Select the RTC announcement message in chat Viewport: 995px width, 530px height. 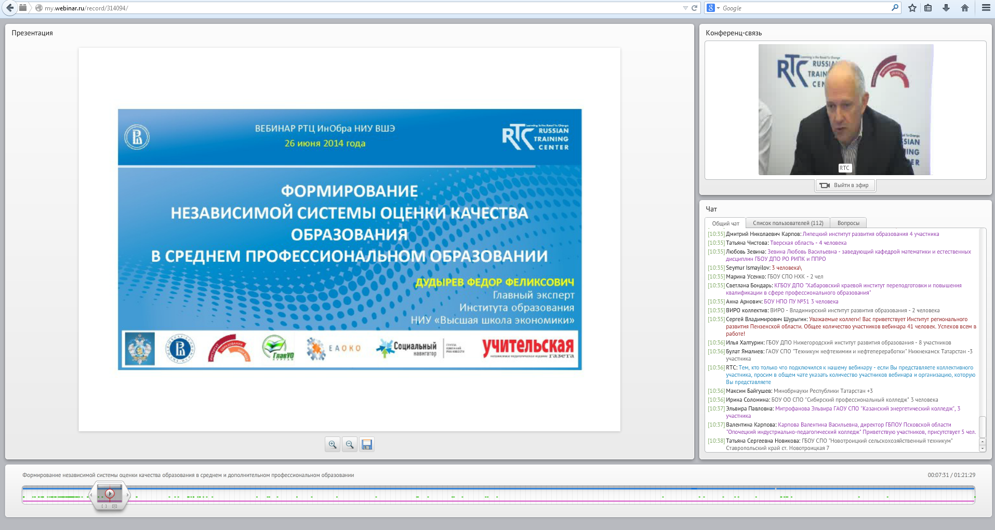pos(842,375)
